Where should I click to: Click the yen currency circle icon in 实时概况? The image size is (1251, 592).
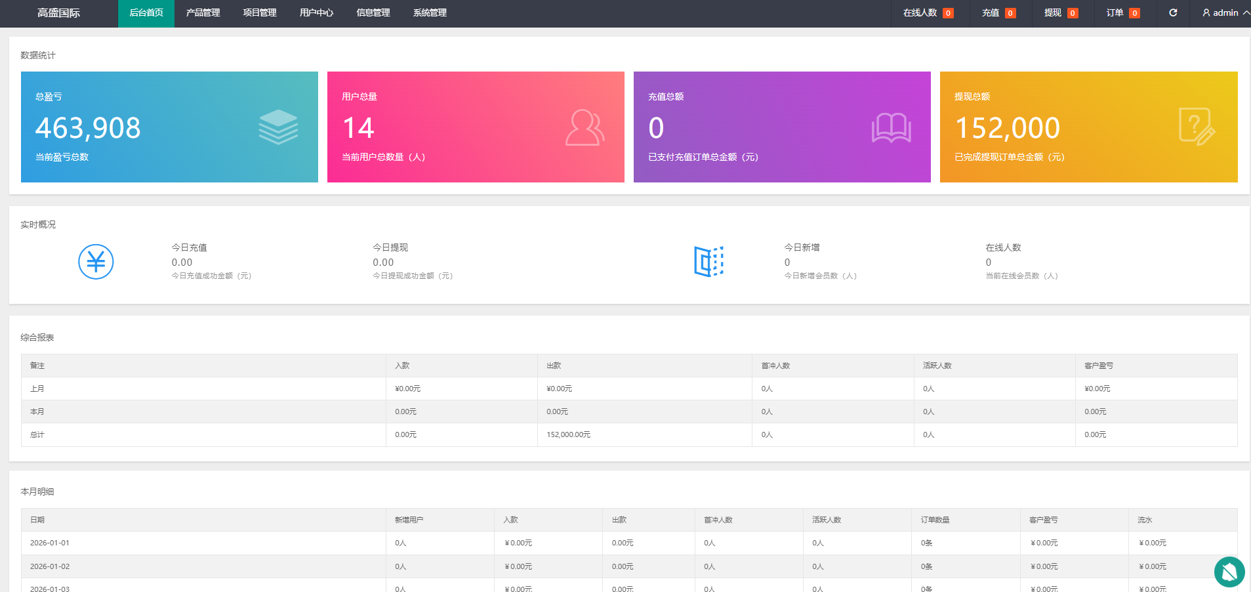pos(96,261)
